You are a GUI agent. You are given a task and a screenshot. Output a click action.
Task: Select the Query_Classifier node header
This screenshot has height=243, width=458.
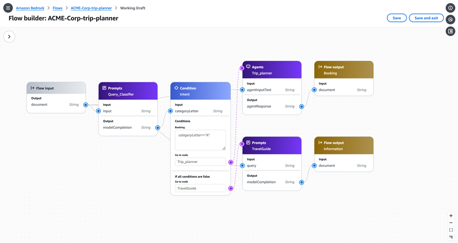(x=128, y=91)
